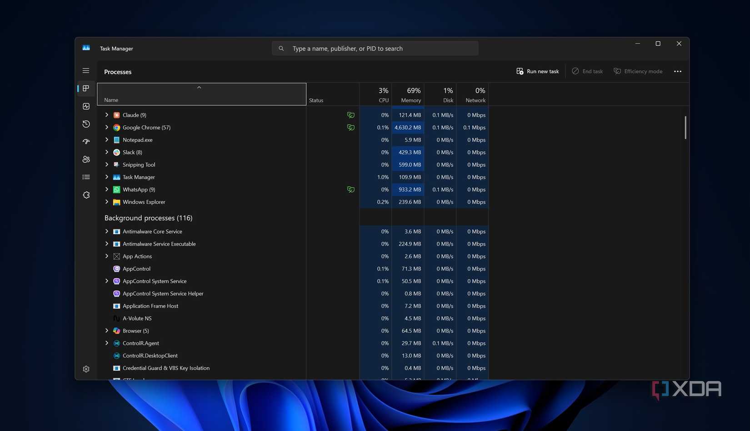Click the End task button
This screenshot has width=750, height=431.
[587, 71]
